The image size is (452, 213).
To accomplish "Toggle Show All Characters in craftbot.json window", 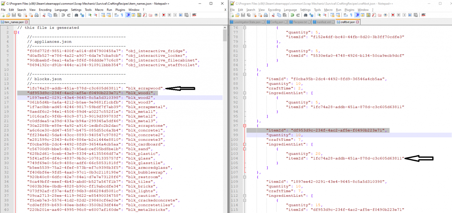I will (x=351, y=15).
